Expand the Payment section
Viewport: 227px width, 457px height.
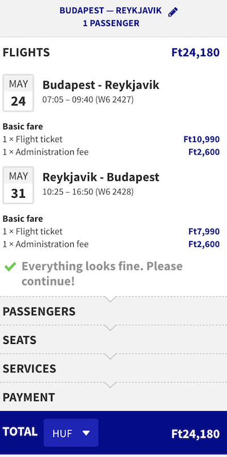pyautogui.click(x=113, y=397)
